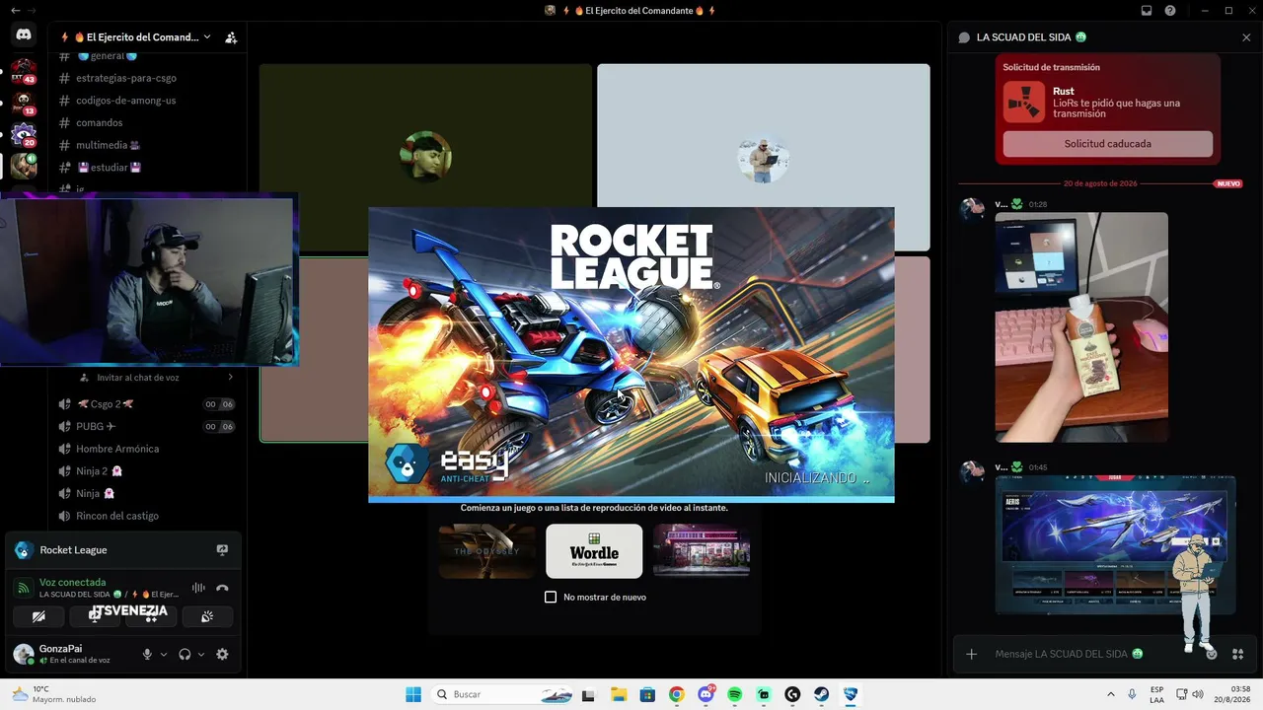This screenshot has height=710, width=1263.
Task: Deafen audio with the headphones button
Action: (x=185, y=654)
